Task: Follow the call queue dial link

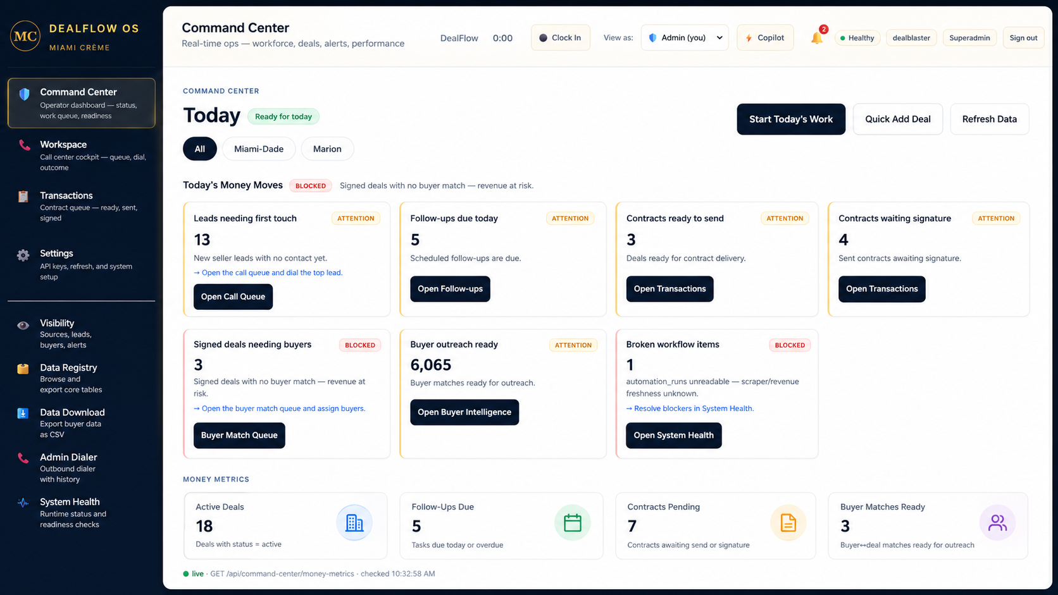Action: click(268, 273)
